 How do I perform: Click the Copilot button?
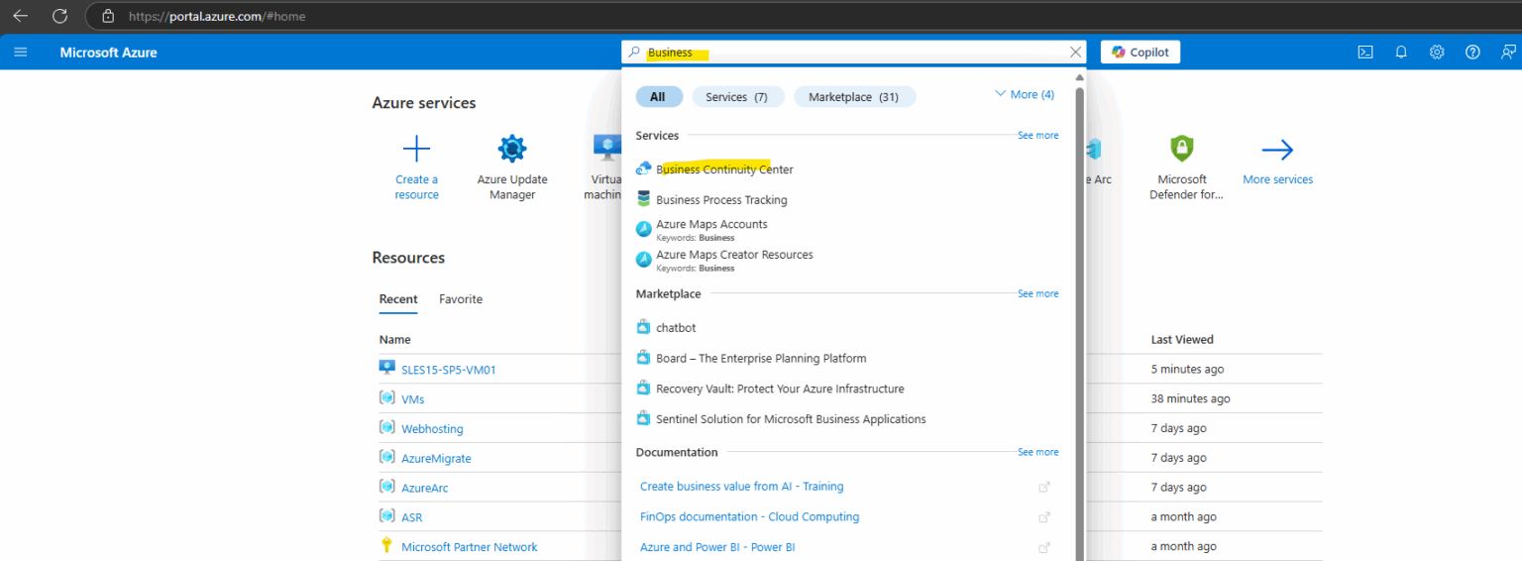1140,53
